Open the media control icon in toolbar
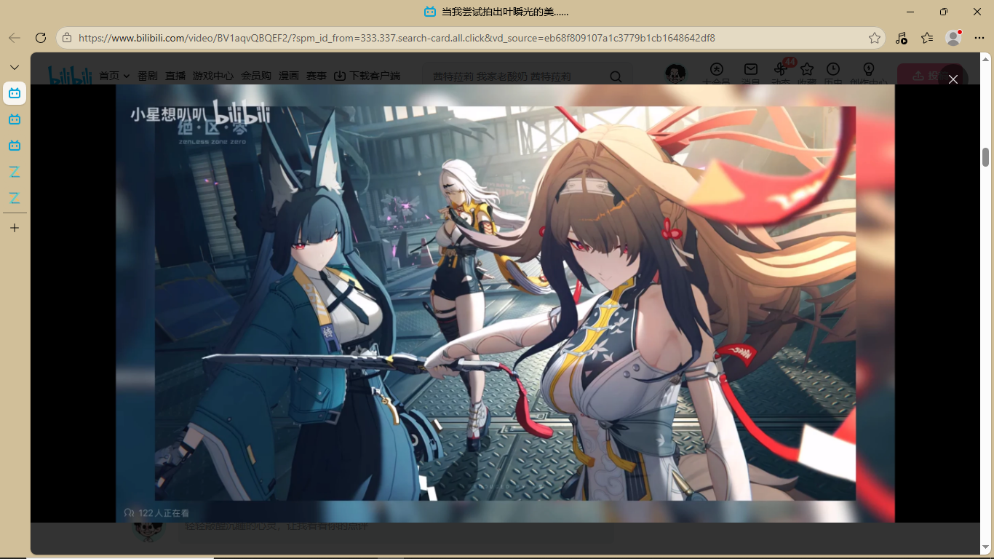The image size is (994, 559). 901,38
